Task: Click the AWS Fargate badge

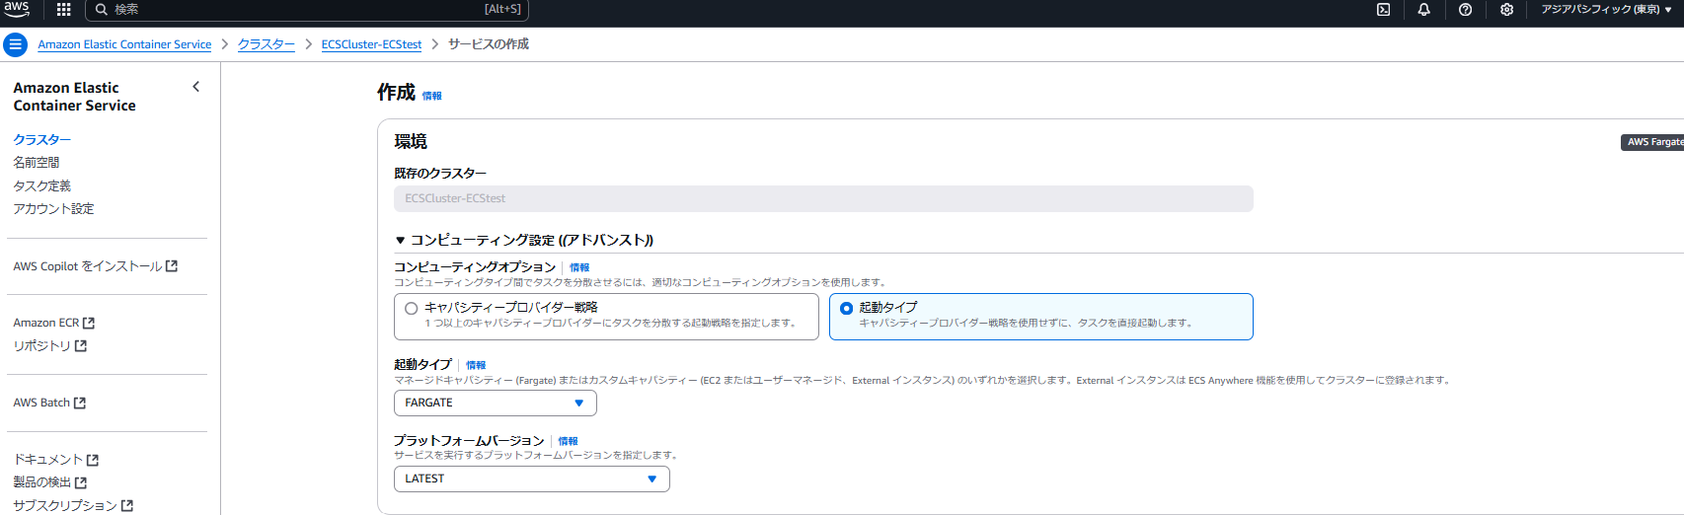Action: [1654, 142]
